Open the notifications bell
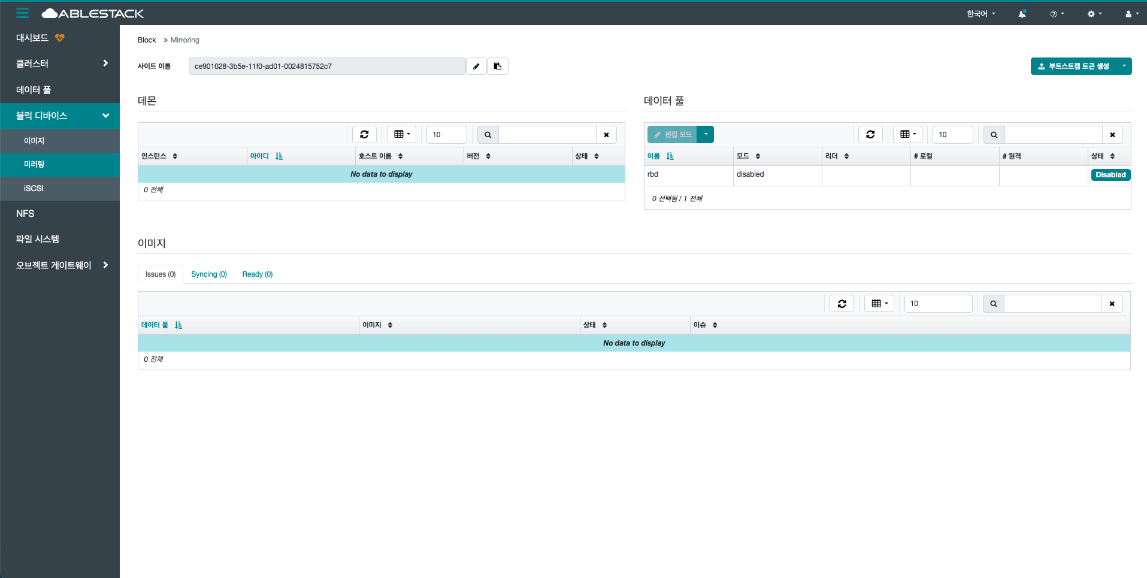This screenshot has height=578, width=1147. [x=1022, y=14]
